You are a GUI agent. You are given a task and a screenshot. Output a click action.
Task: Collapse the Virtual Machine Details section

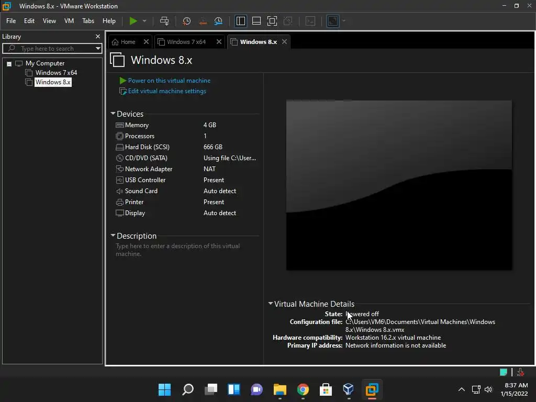tap(271, 304)
